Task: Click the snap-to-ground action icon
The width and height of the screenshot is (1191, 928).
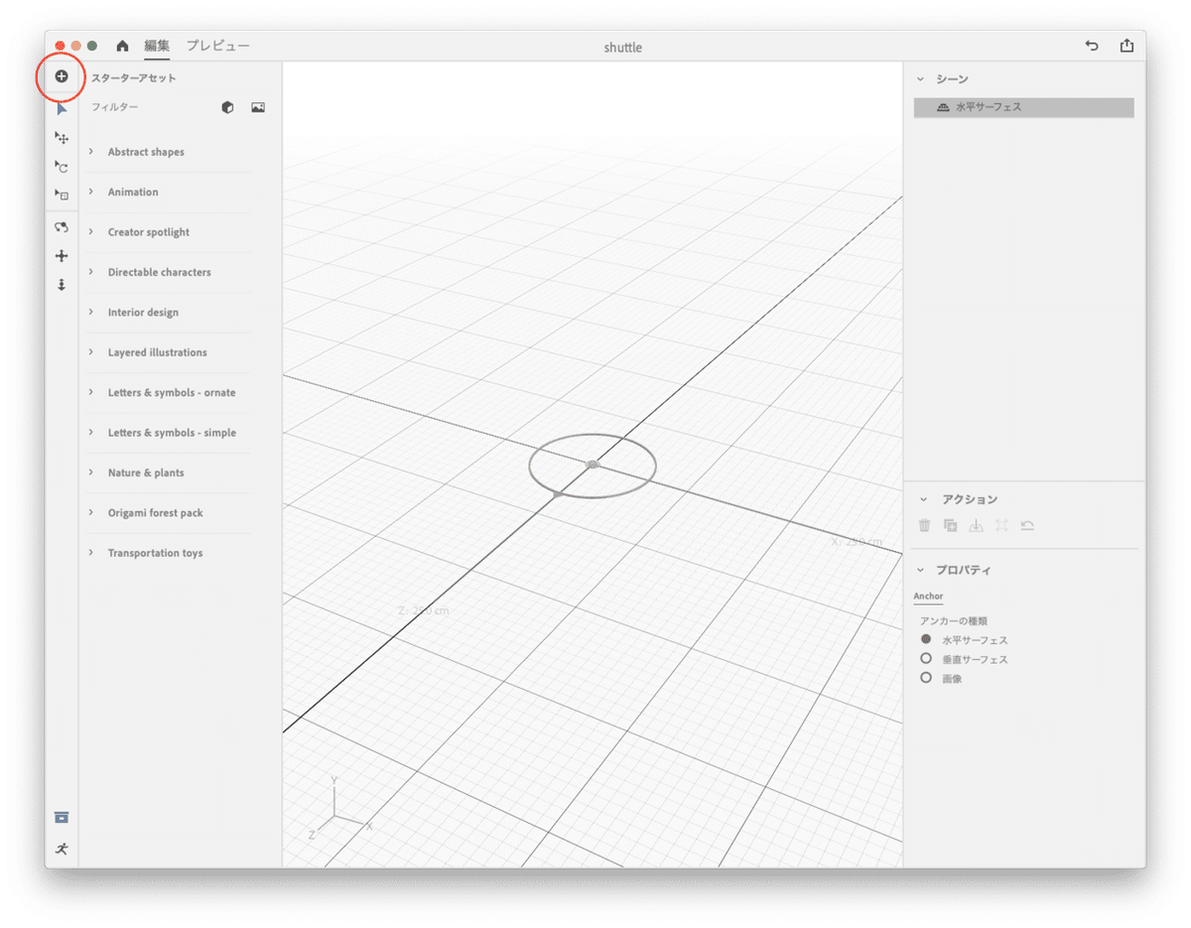Action: click(x=976, y=526)
